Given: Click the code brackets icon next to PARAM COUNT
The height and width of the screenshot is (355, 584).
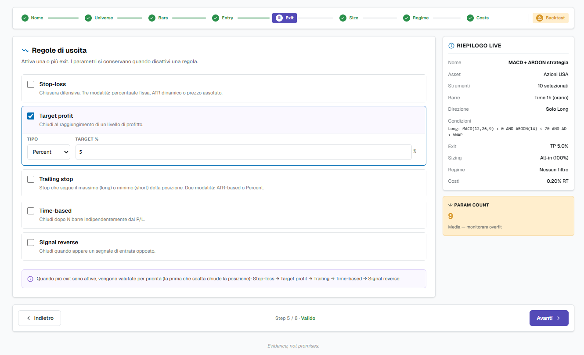Looking at the screenshot, I should [x=451, y=205].
